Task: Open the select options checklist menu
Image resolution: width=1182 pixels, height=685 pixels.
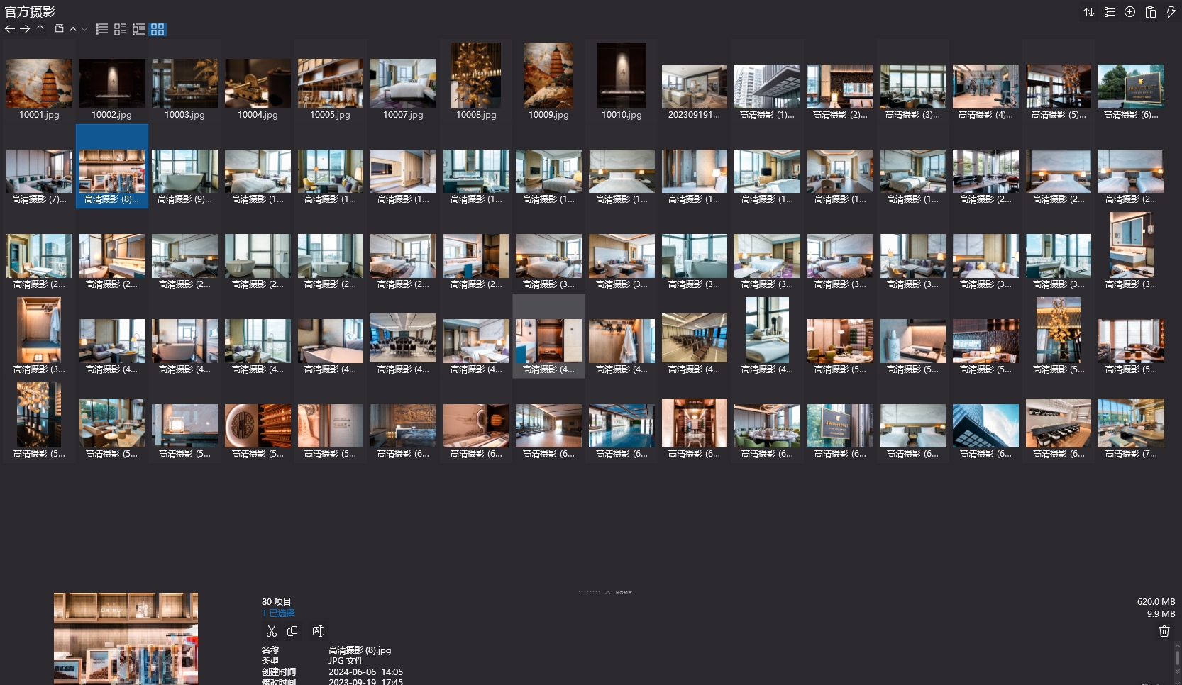Action: tap(1110, 12)
